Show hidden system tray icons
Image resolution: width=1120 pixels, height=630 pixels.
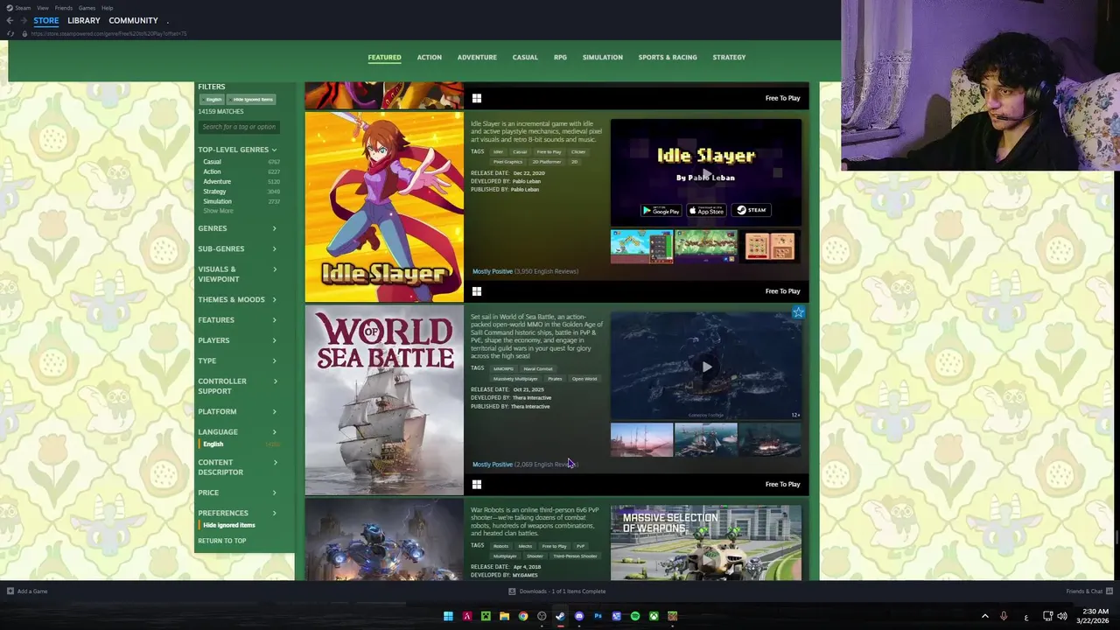click(984, 616)
